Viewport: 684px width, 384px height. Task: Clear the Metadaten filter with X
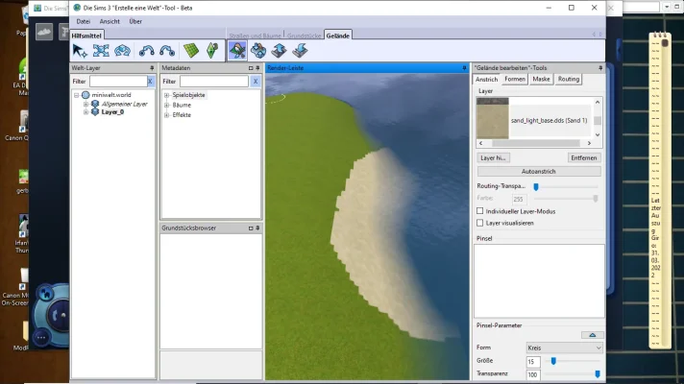click(x=256, y=81)
